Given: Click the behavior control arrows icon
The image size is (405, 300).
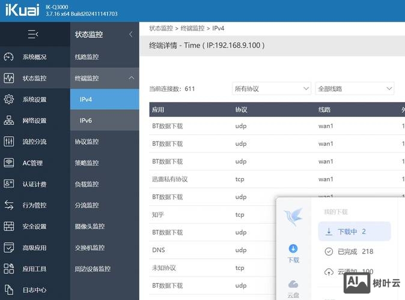Looking at the screenshot, I should coord(9,205).
